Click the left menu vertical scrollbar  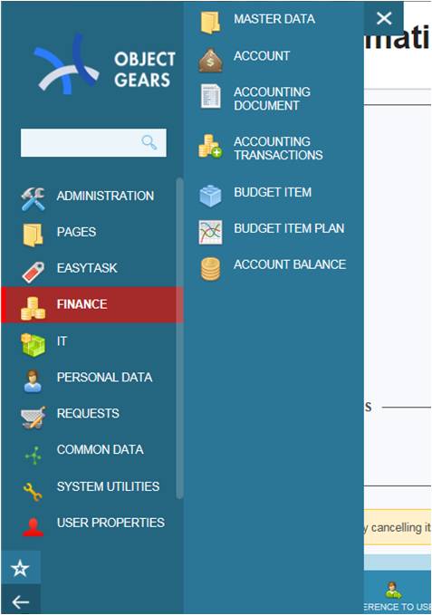[x=179, y=338]
